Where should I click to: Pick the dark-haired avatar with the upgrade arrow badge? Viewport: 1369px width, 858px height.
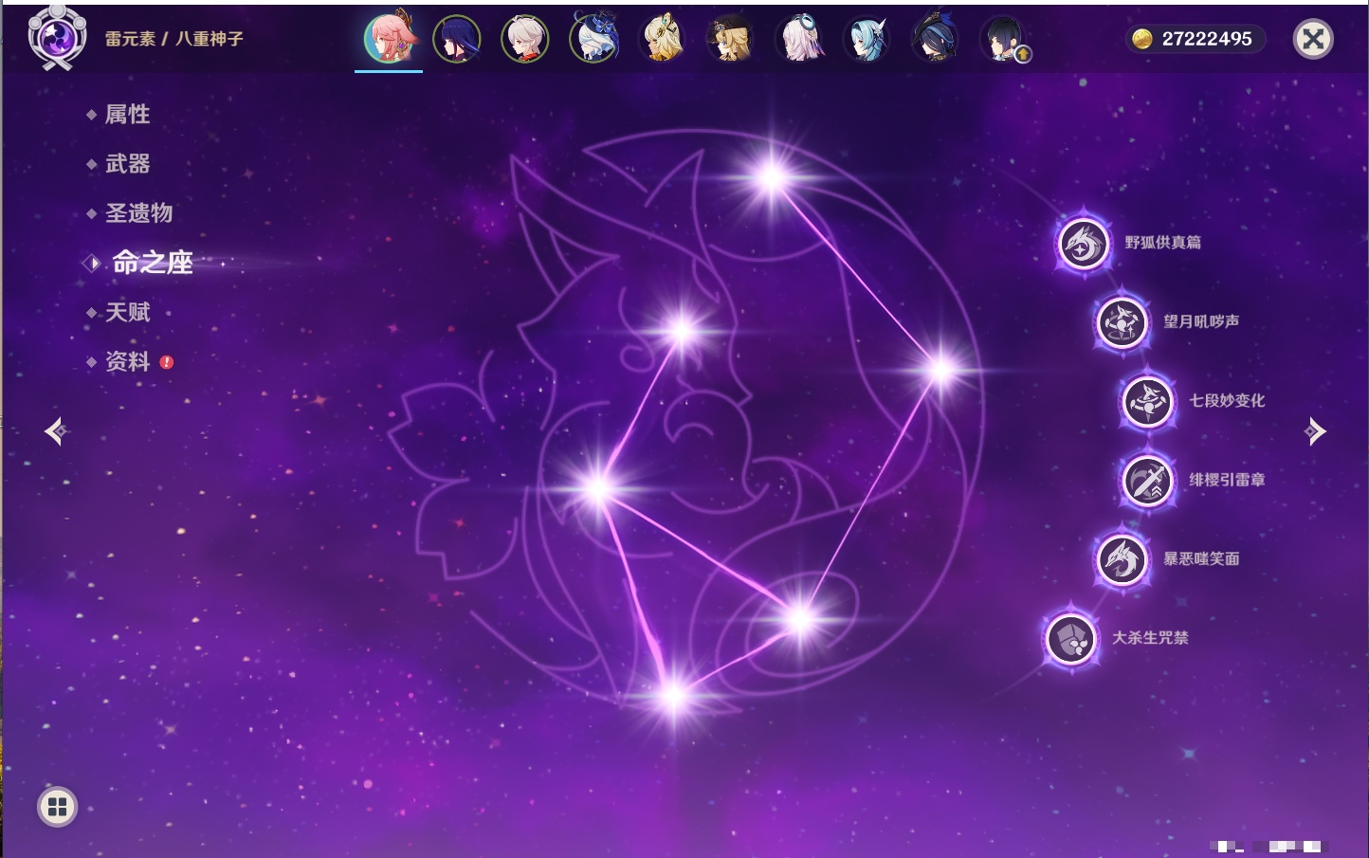coord(1003,39)
